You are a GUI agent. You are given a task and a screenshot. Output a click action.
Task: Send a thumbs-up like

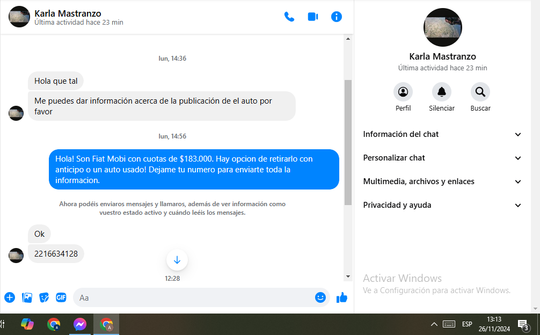pos(341,297)
